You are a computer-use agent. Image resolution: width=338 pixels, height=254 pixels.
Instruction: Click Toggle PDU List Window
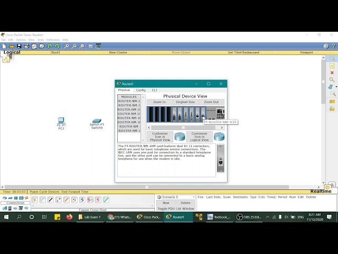[176, 208]
